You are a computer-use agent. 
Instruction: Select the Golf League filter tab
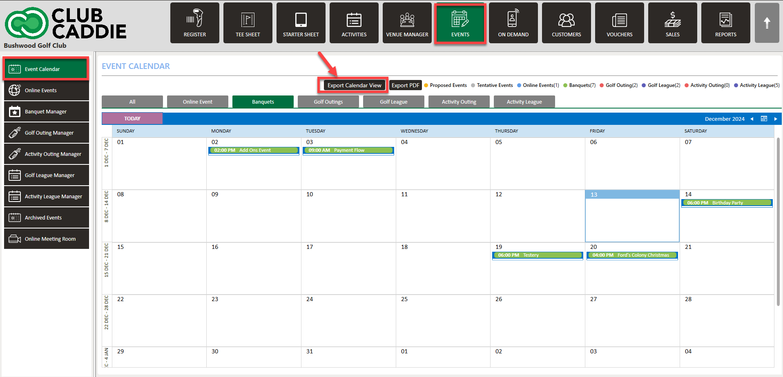coord(394,102)
